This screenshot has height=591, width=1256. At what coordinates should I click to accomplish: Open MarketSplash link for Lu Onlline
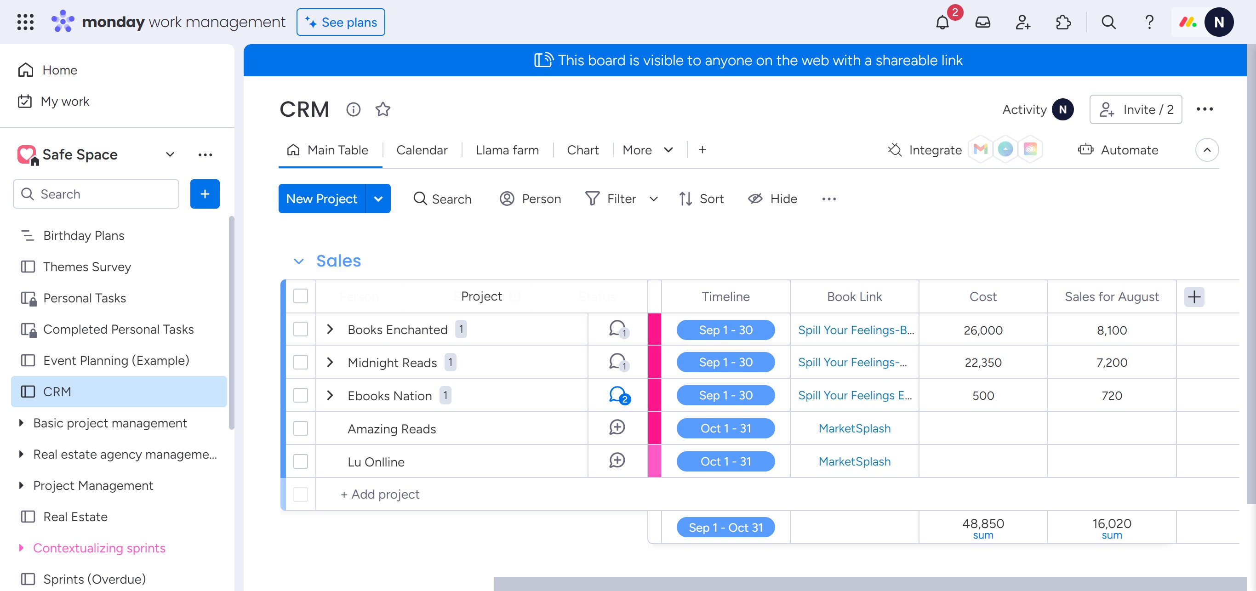tap(854, 461)
